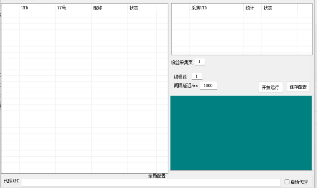Click the 开始运行 button
Screen dimensions: 317x188
(270, 87)
